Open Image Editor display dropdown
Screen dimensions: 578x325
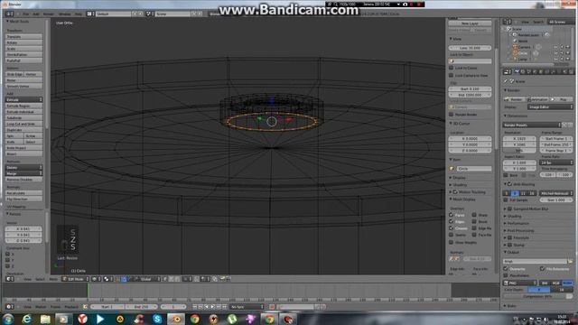[x=550, y=107]
